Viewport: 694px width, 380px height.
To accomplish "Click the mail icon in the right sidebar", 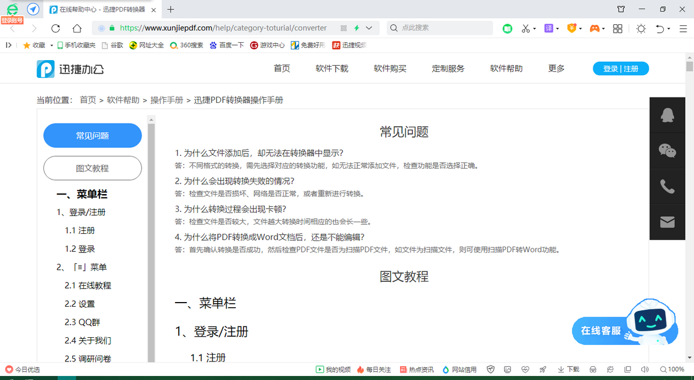I will pos(667,222).
